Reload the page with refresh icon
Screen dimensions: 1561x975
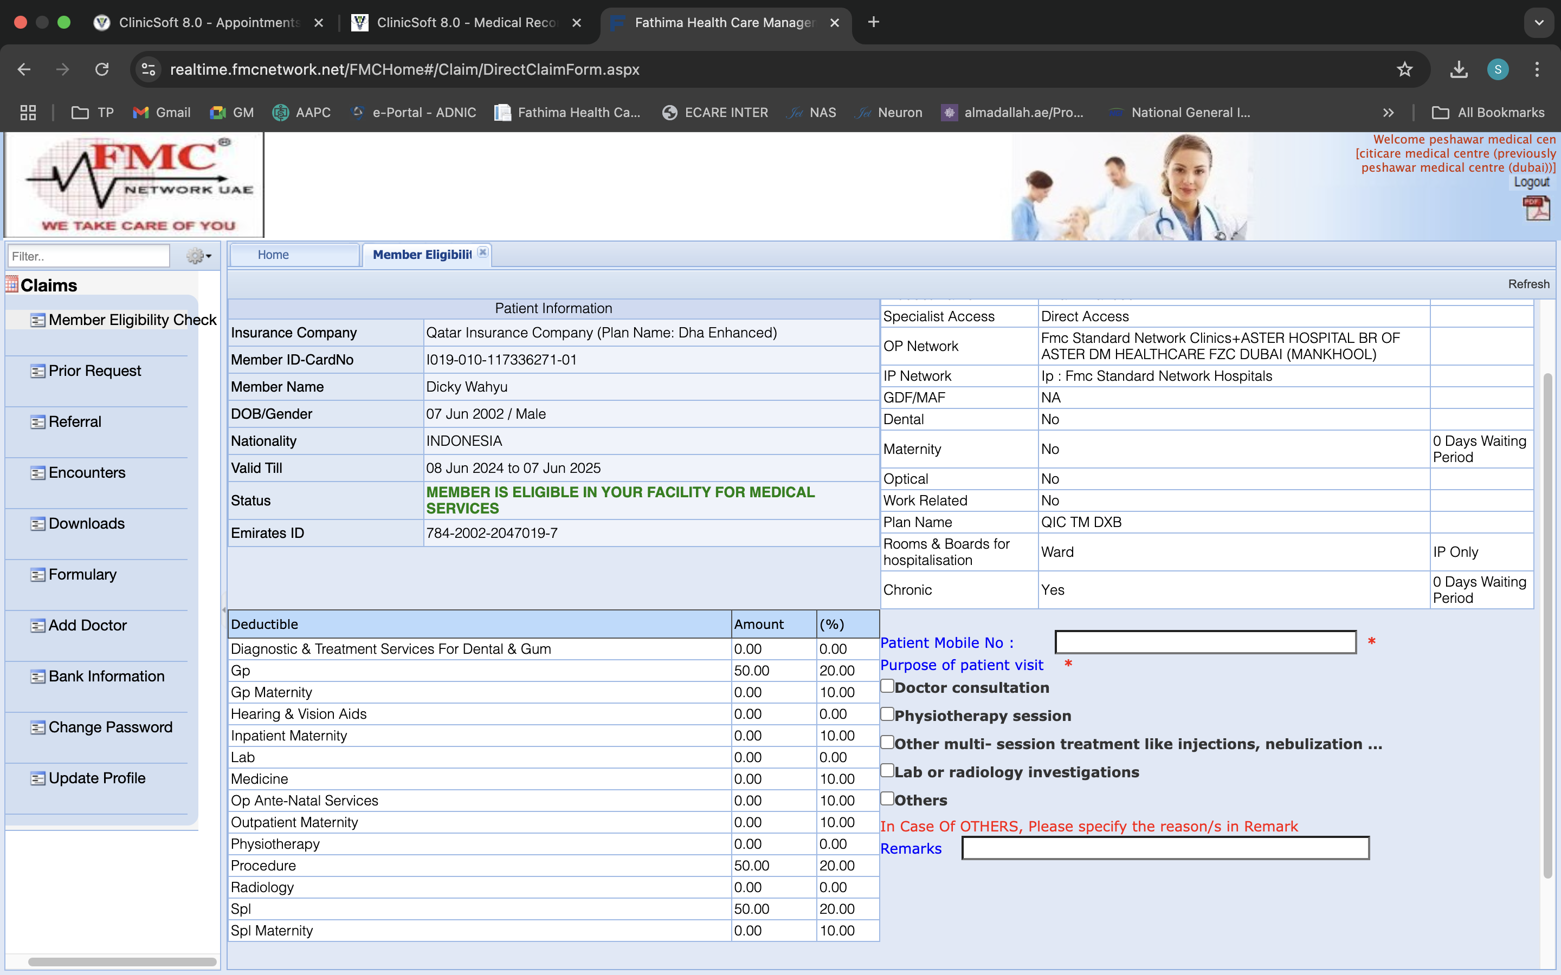(x=102, y=70)
